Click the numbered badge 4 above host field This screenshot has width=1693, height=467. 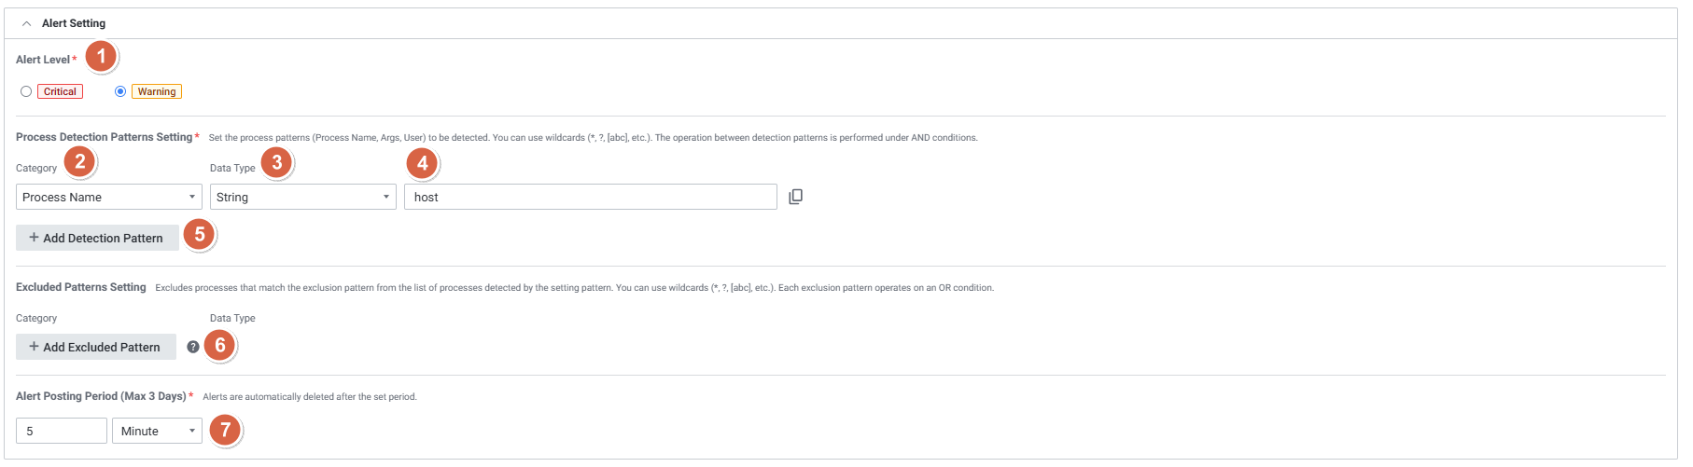coord(422,164)
